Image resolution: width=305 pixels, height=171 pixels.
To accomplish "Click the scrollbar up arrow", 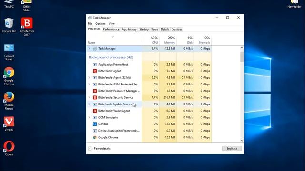I will [242, 47].
